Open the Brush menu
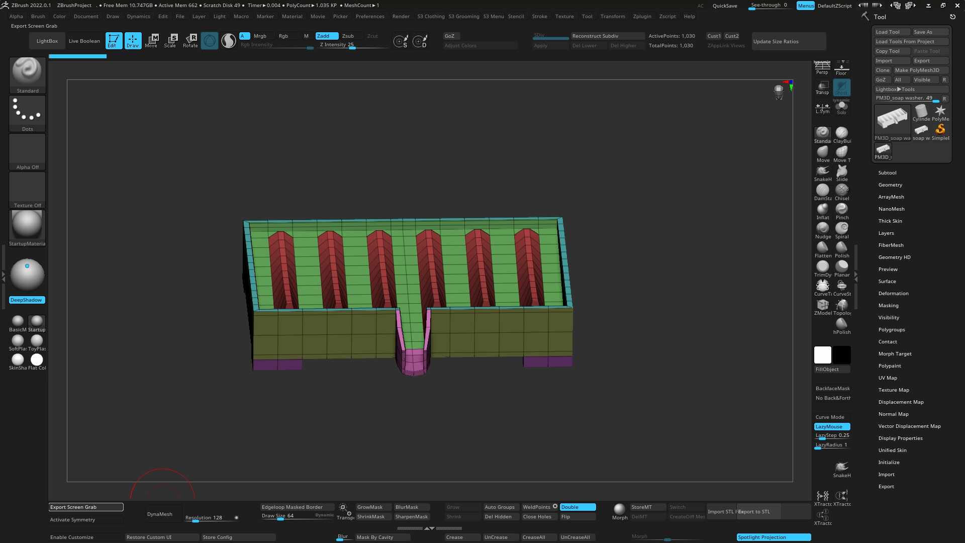 (38, 16)
